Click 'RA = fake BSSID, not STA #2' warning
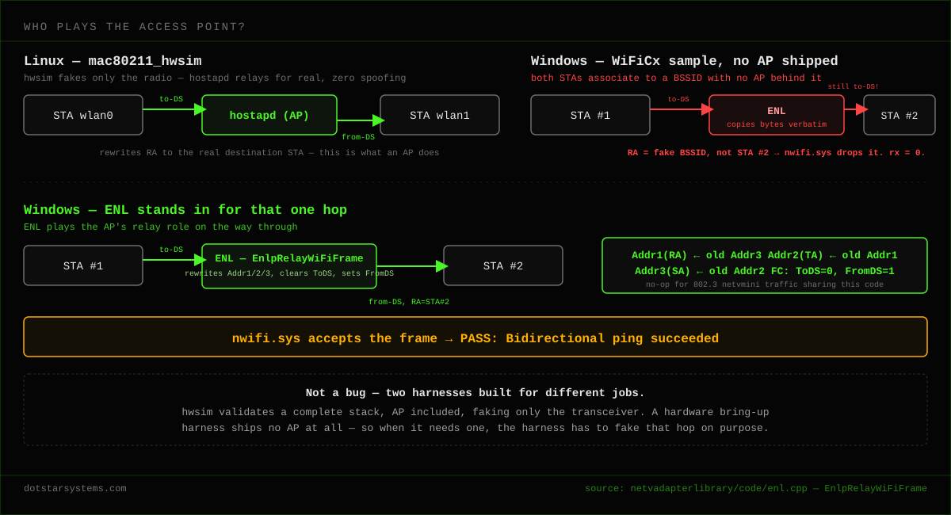Screen dimensions: 951x515 click(x=777, y=153)
